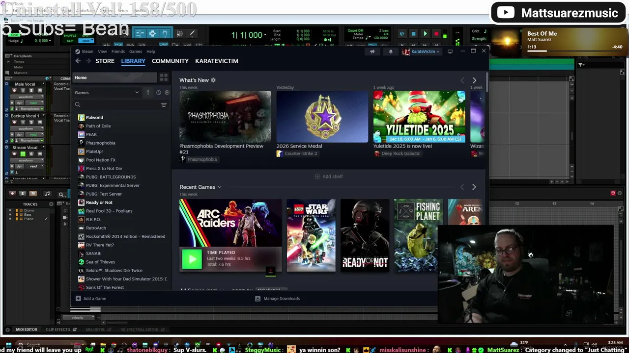Open Steam's notifications bell
The height and width of the screenshot is (353, 629).
391,51
